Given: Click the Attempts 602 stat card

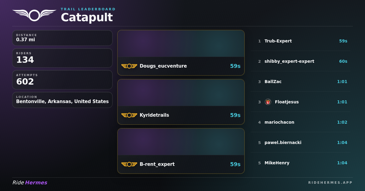Looking at the screenshot, I should (62, 80).
